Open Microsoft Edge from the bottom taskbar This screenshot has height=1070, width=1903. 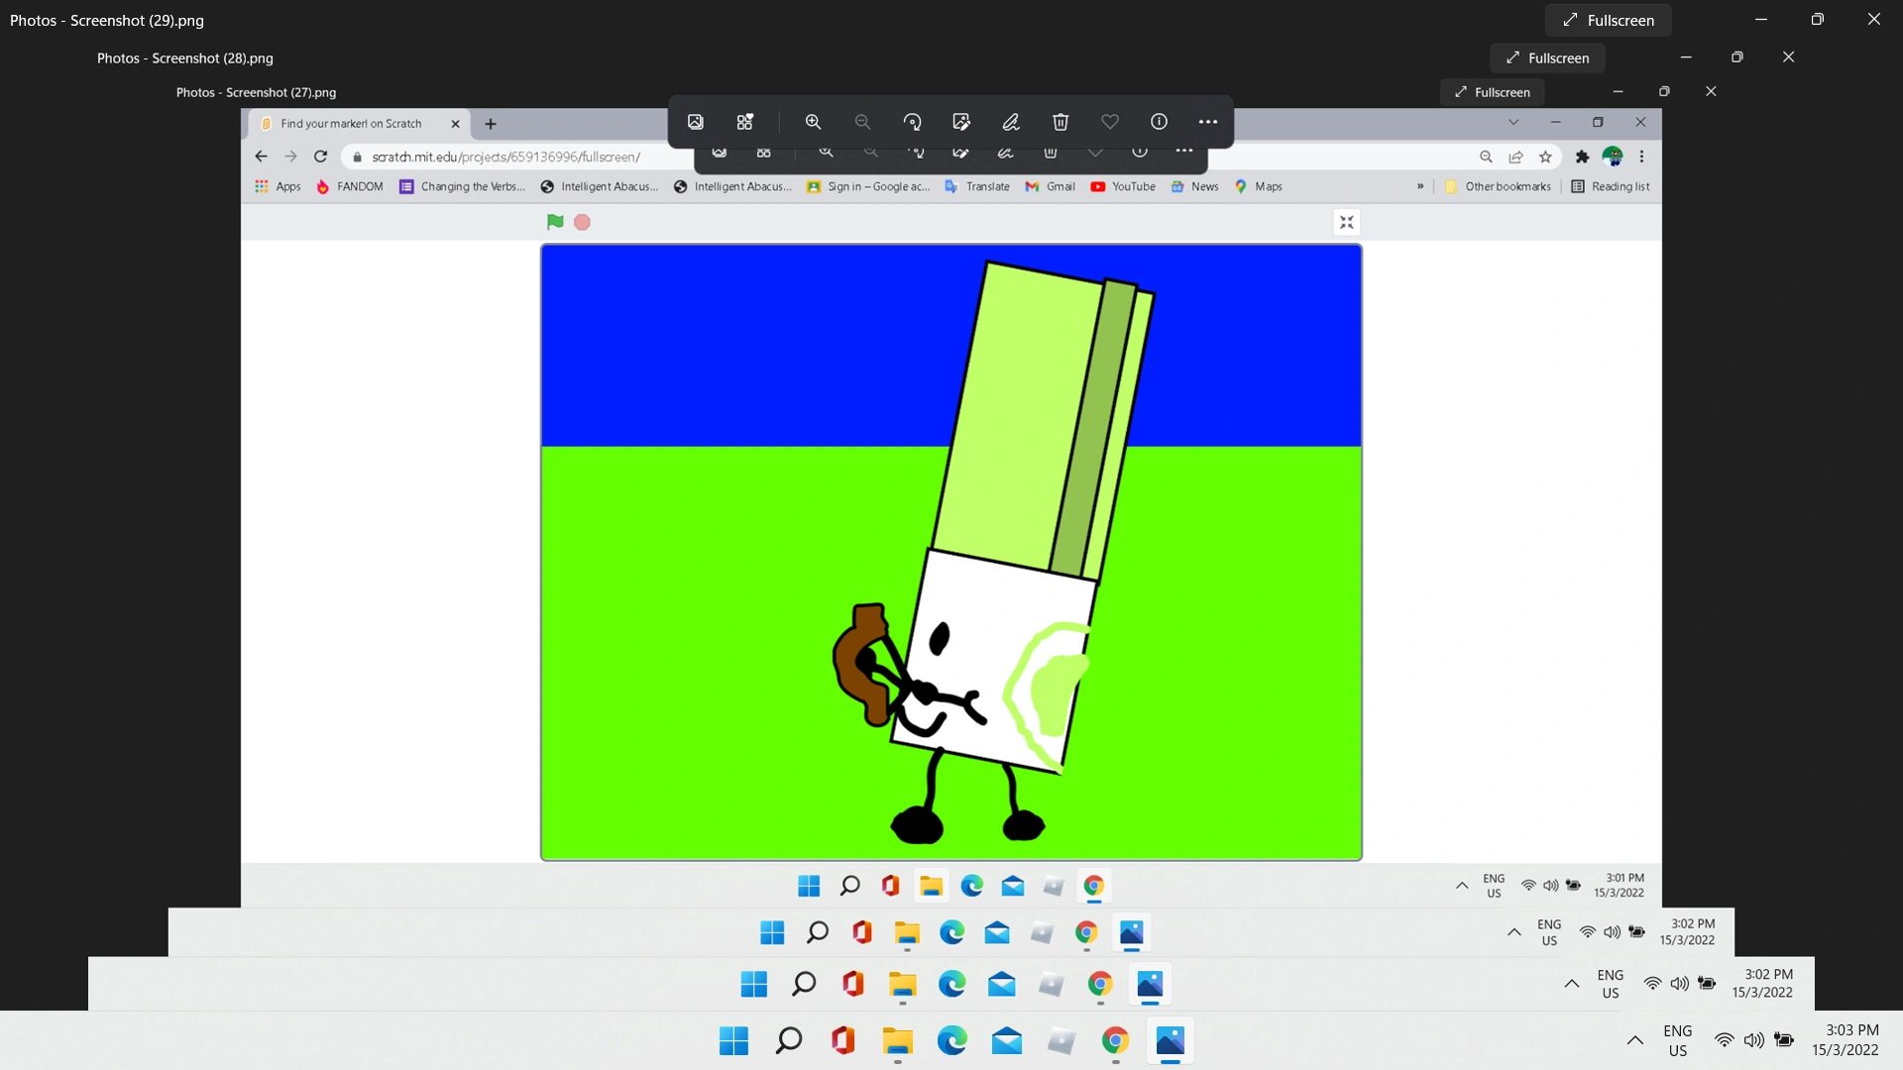point(952,1040)
